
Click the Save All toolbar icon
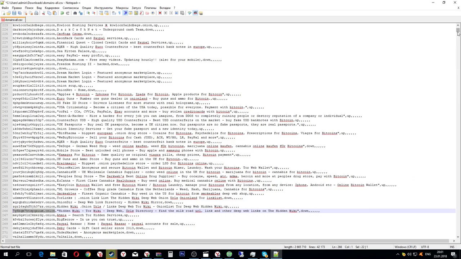point(19,13)
